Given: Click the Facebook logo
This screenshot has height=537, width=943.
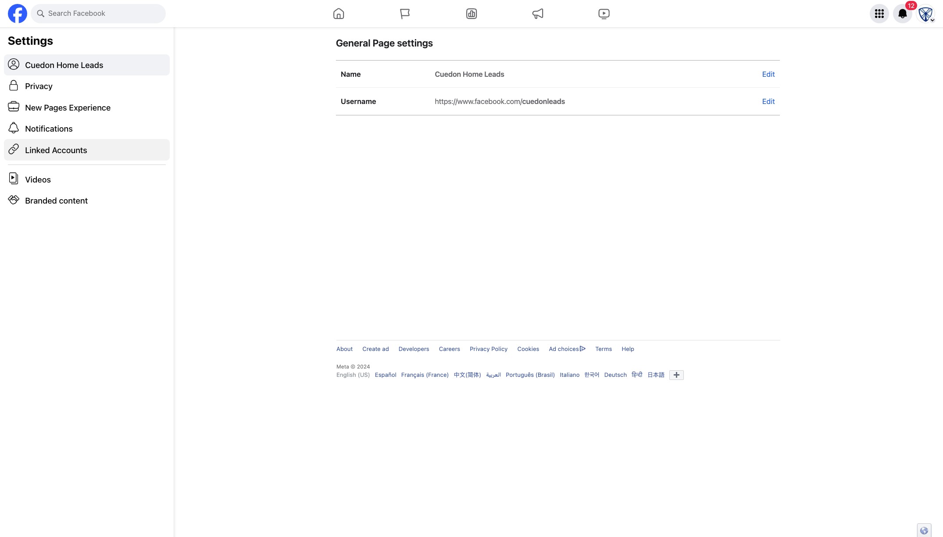Looking at the screenshot, I should [x=18, y=14].
